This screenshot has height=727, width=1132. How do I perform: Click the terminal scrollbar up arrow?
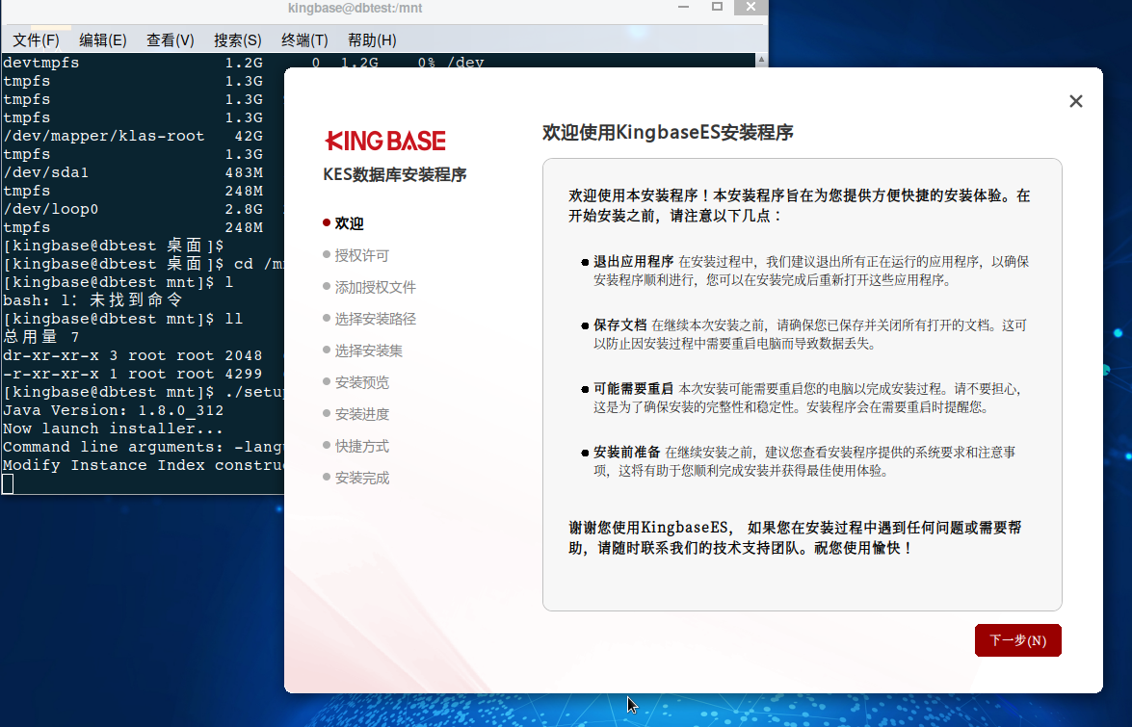[761, 60]
